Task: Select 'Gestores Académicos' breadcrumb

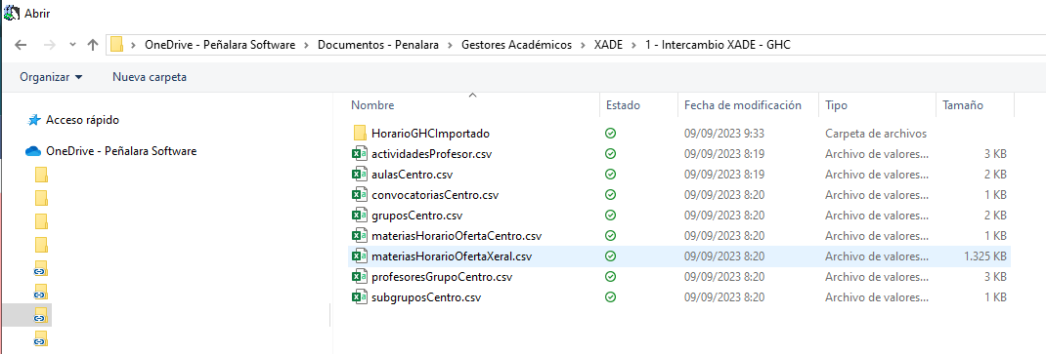Action: [516, 45]
